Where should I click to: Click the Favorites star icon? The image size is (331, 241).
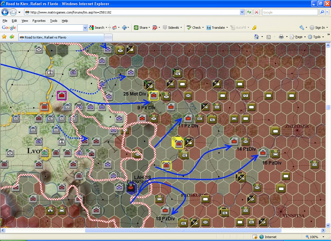click(4, 37)
